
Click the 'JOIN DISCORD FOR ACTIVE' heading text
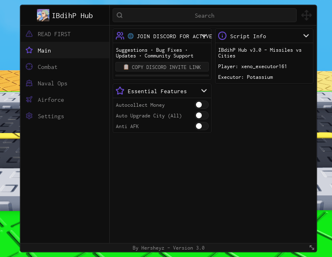click(x=174, y=37)
